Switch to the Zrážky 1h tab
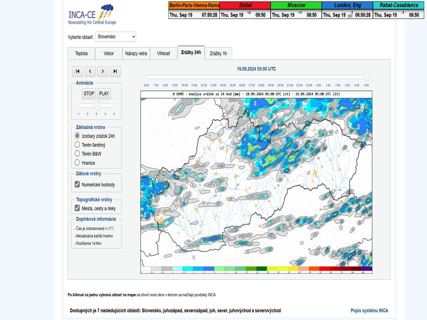The width and height of the screenshot is (427, 320). point(218,53)
